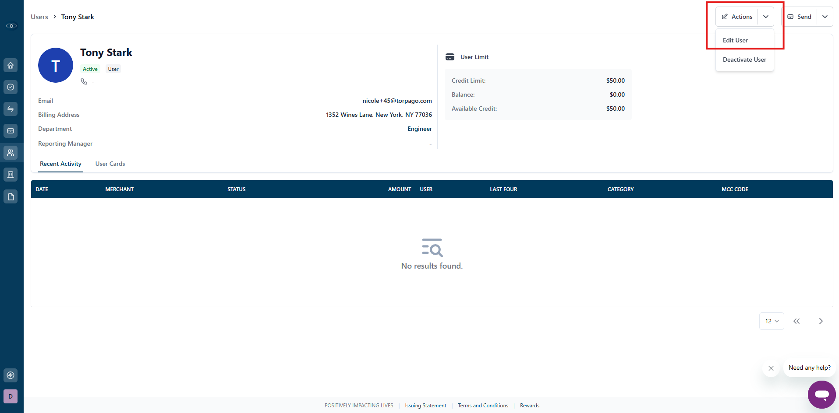Click the T profile avatar circle
The height and width of the screenshot is (413, 839).
point(56,65)
